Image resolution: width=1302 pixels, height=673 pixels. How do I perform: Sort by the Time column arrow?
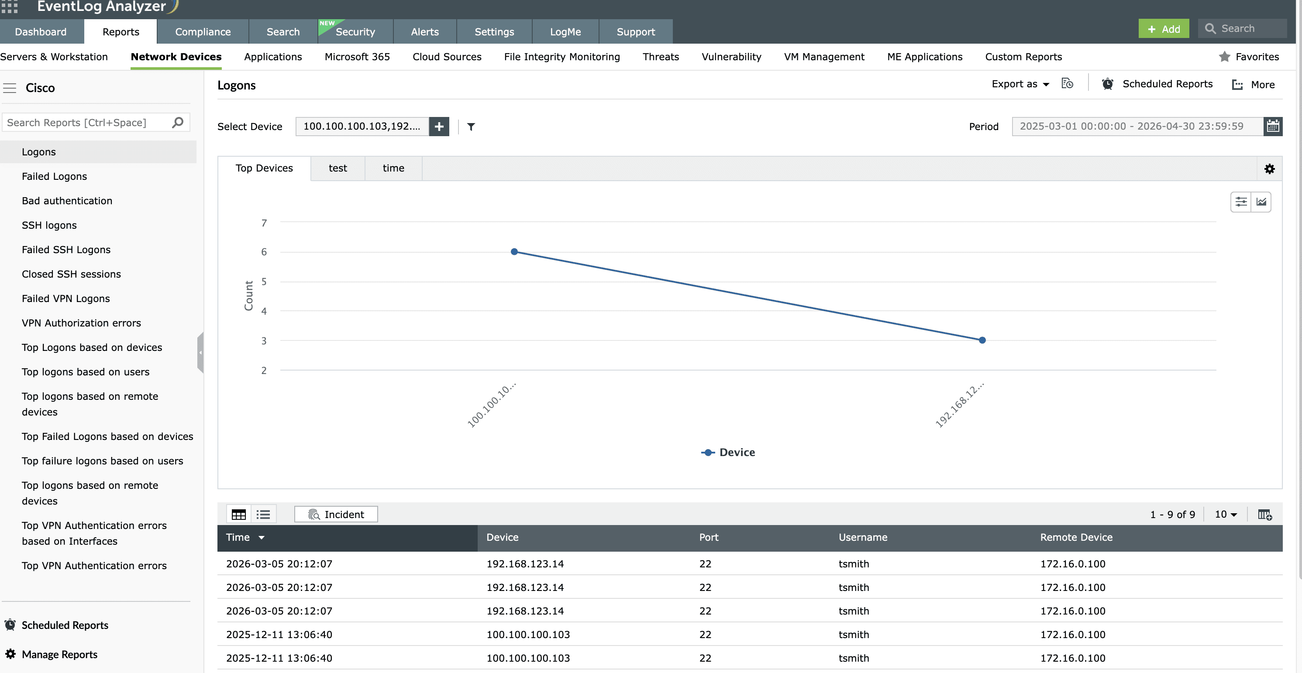pos(261,538)
